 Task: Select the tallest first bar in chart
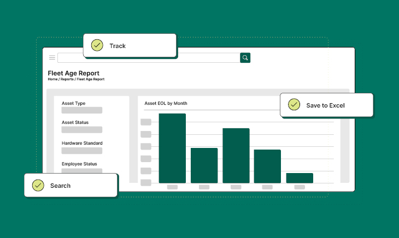(172, 148)
